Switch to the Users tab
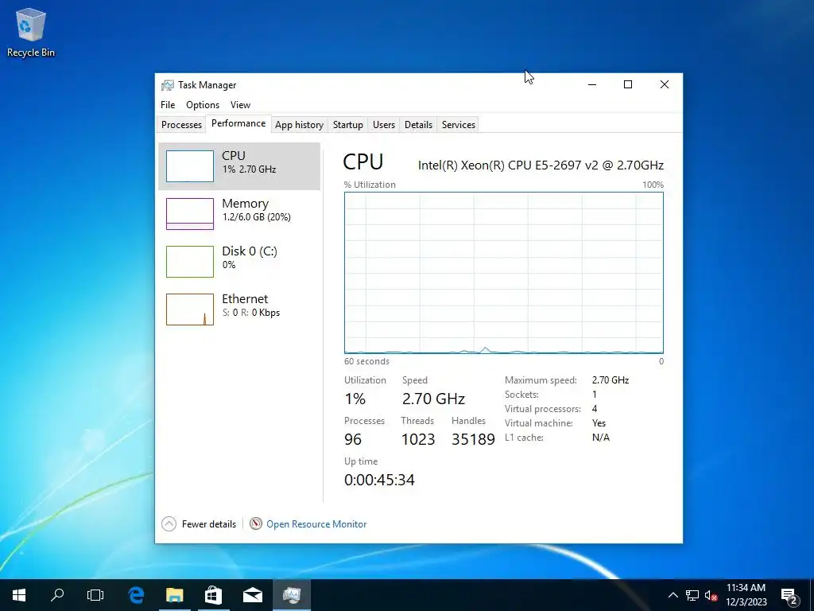The width and height of the screenshot is (814, 611). 384,125
